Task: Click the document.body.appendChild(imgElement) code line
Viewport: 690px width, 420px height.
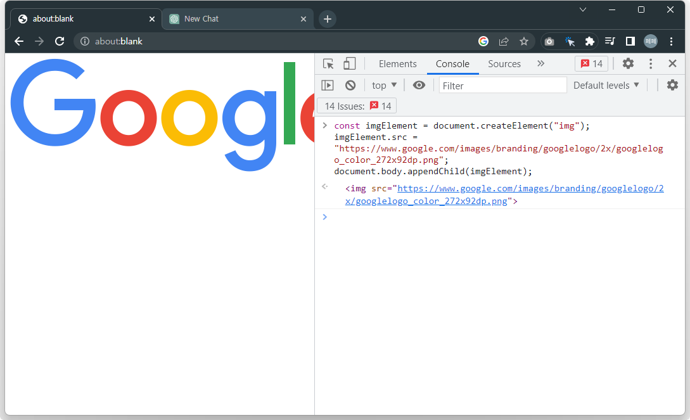Action: pos(433,172)
